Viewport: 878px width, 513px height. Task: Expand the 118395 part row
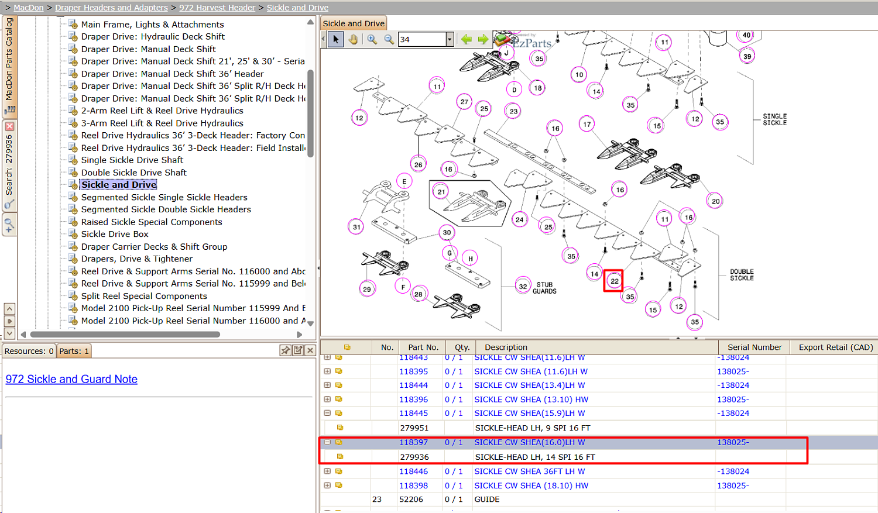click(x=327, y=371)
